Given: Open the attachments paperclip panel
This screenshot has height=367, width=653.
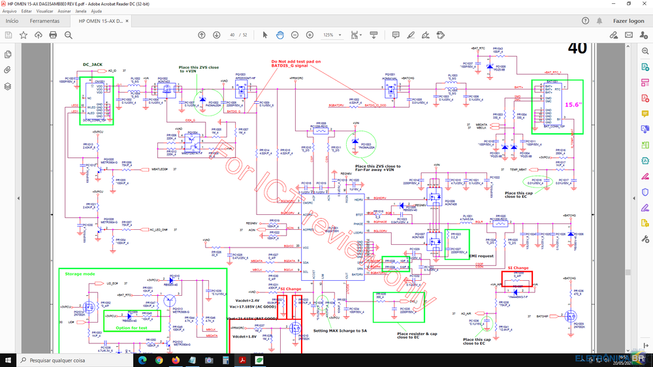Looking at the screenshot, I should (8, 70).
